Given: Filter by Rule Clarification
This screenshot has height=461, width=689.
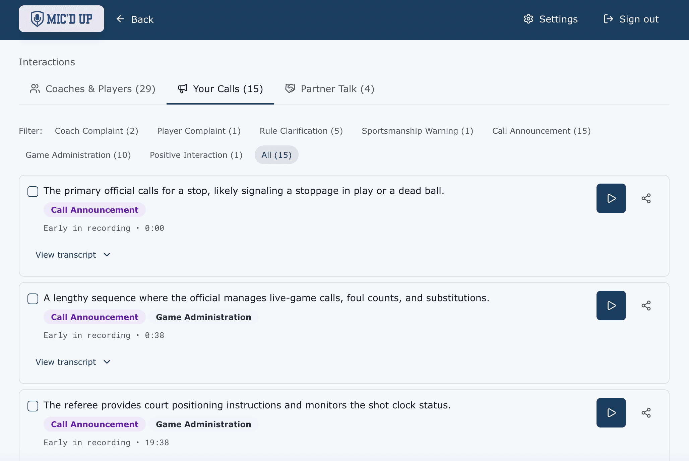Looking at the screenshot, I should (x=301, y=131).
